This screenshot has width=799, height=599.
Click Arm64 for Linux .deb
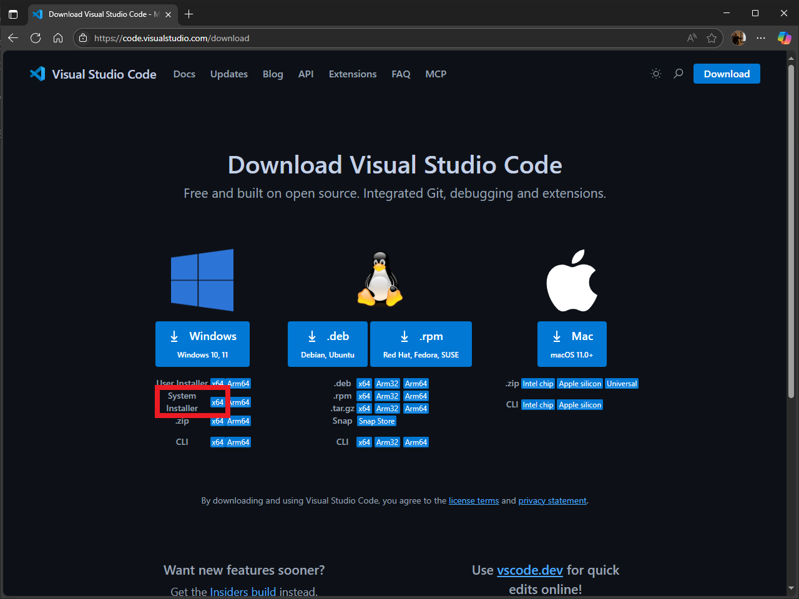pyautogui.click(x=416, y=384)
